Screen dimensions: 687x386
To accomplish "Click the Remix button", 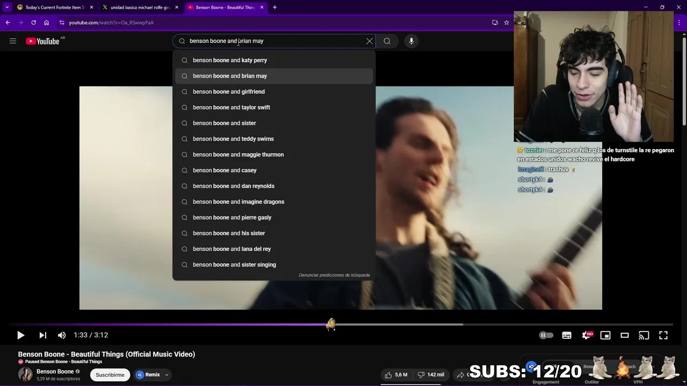I will coord(148,375).
